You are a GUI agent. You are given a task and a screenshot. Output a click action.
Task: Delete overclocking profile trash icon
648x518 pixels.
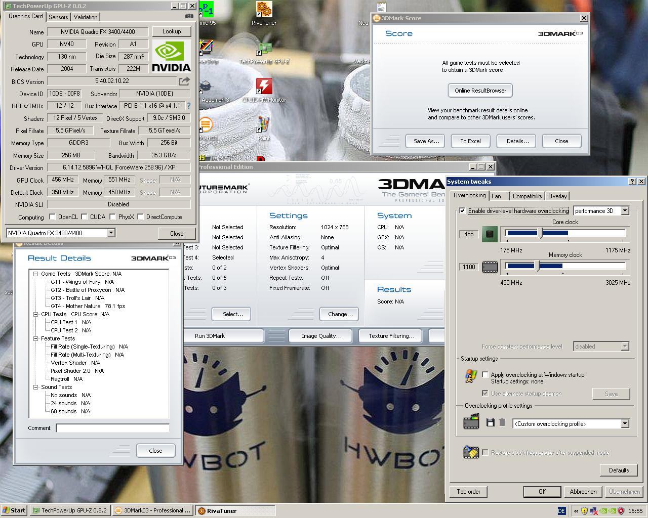(502, 422)
